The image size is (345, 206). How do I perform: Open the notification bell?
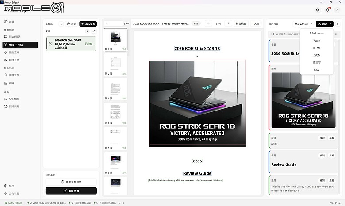(328, 10)
